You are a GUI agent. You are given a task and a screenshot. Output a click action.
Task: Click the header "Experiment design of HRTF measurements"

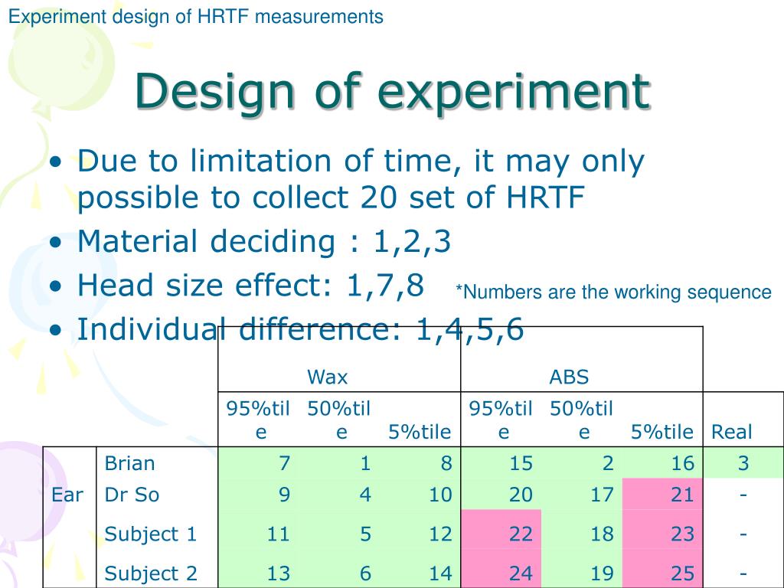pyautogui.click(x=196, y=17)
